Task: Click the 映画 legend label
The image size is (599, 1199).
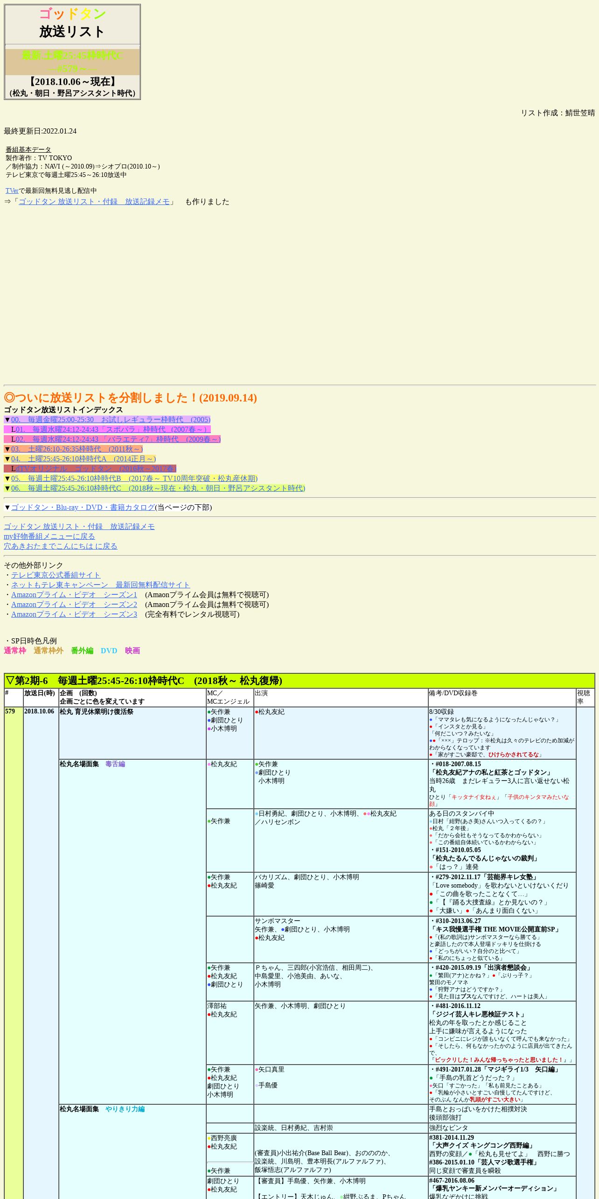Action: click(132, 651)
